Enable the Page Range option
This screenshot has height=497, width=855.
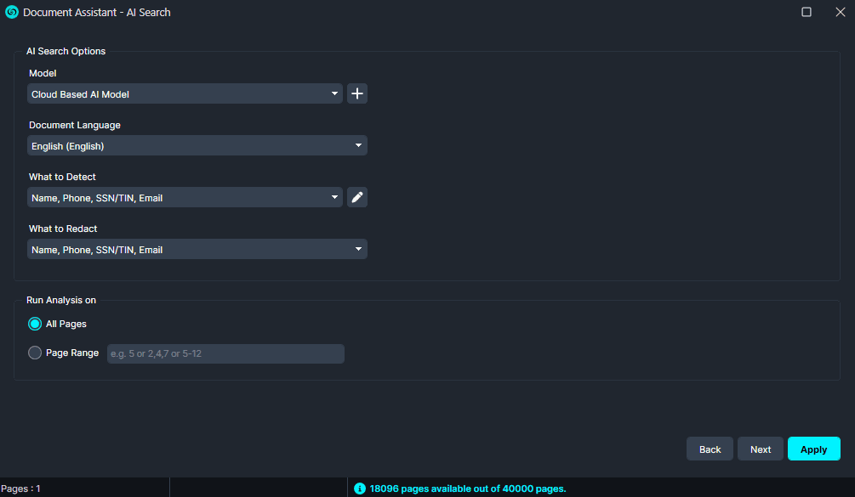pyautogui.click(x=35, y=353)
